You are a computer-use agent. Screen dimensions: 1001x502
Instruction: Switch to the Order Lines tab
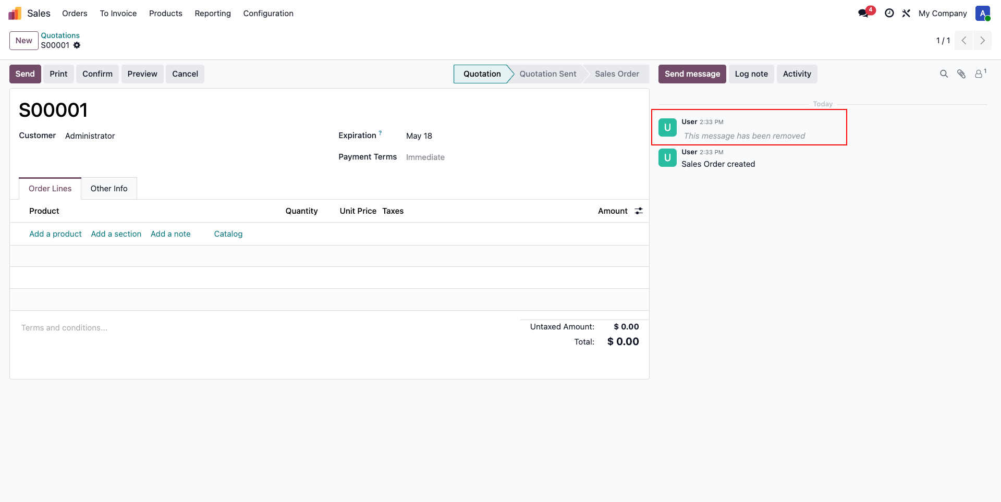coord(50,189)
